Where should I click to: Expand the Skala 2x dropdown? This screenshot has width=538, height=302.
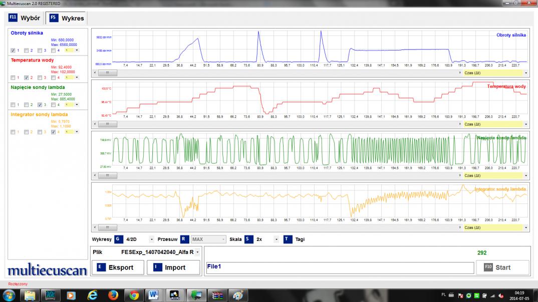pyautogui.click(x=276, y=239)
